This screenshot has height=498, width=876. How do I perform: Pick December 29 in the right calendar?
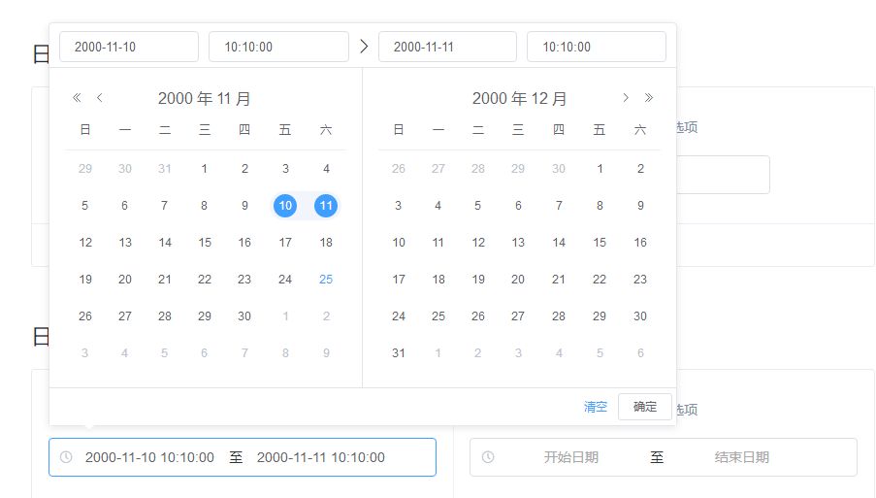click(600, 316)
